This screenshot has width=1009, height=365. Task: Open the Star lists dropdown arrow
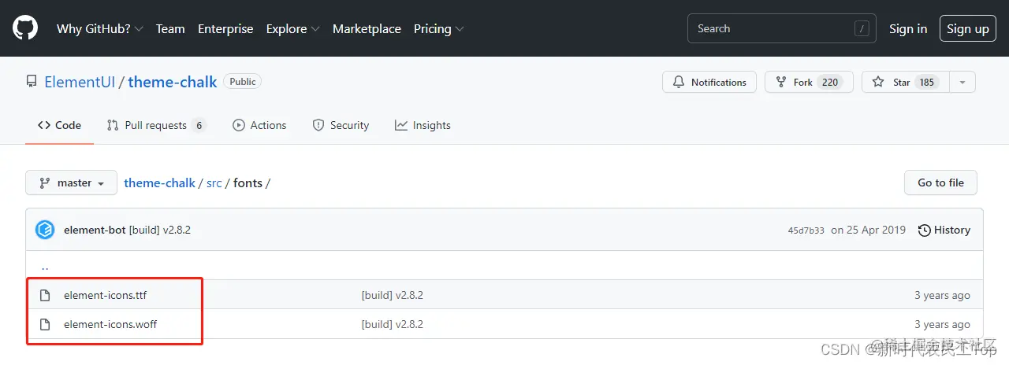pyautogui.click(x=962, y=82)
